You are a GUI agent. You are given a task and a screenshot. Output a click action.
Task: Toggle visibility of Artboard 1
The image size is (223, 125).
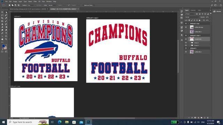(186, 48)
